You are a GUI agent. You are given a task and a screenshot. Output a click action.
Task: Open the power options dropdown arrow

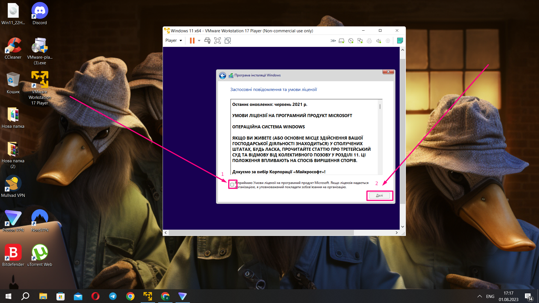[x=199, y=41]
